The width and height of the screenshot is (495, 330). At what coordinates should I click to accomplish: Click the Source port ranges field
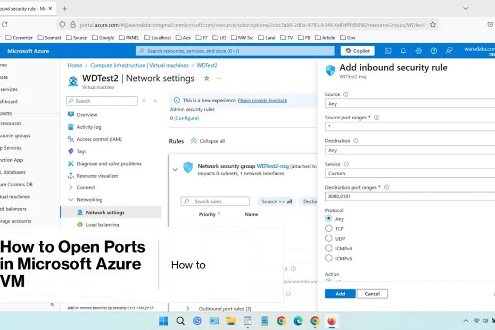(410, 127)
